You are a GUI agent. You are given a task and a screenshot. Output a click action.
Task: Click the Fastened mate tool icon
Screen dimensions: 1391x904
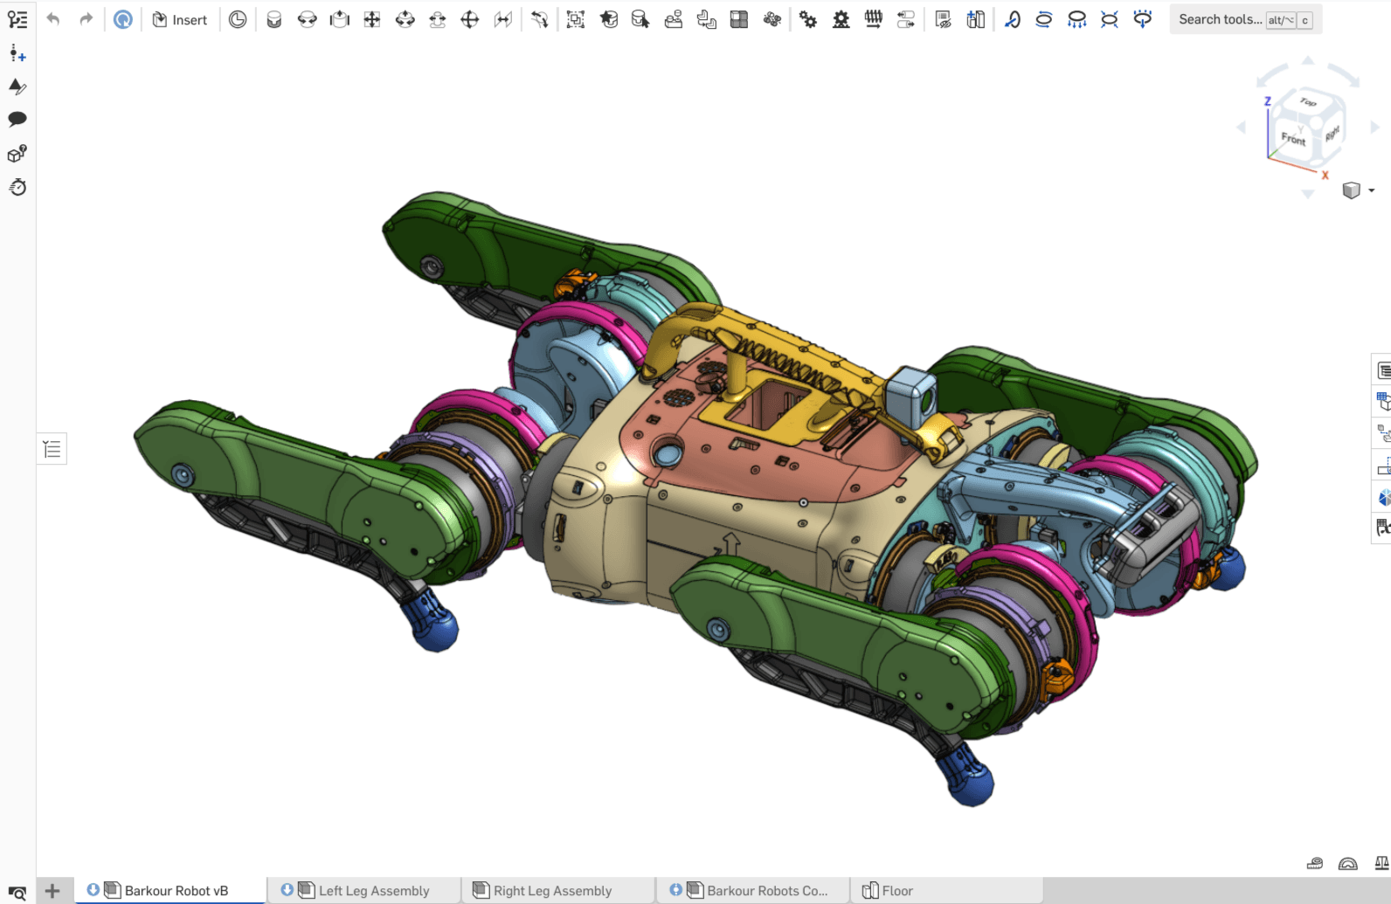pos(273,19)
